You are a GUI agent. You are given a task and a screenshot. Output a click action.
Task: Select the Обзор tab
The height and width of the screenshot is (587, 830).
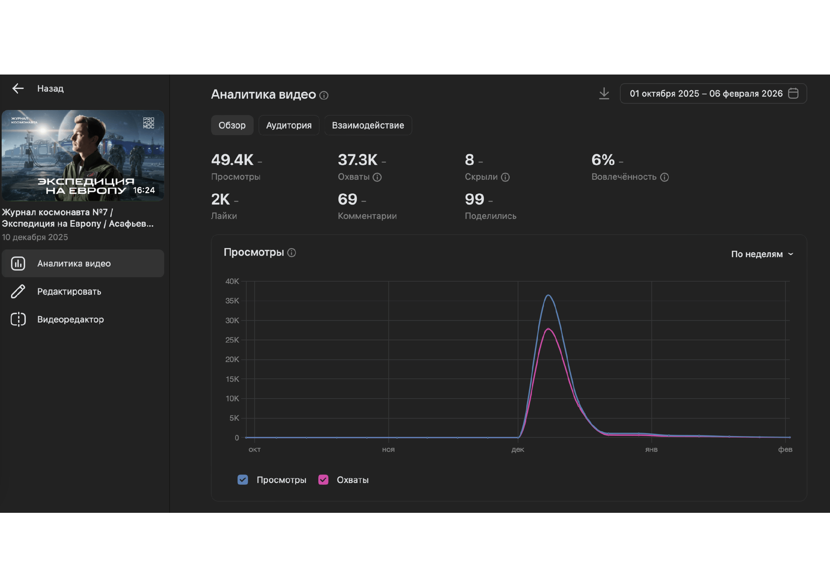[232, 125]
